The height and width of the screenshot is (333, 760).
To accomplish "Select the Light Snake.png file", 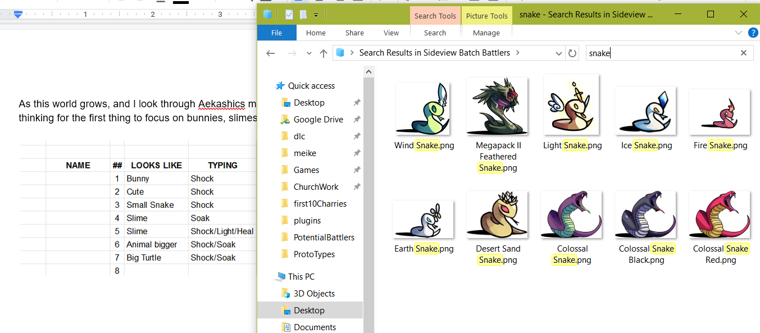I will coord(571,105).
